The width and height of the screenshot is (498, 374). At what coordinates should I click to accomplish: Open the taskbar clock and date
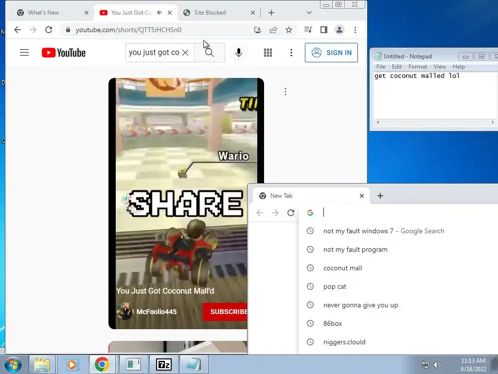[473, 365]
